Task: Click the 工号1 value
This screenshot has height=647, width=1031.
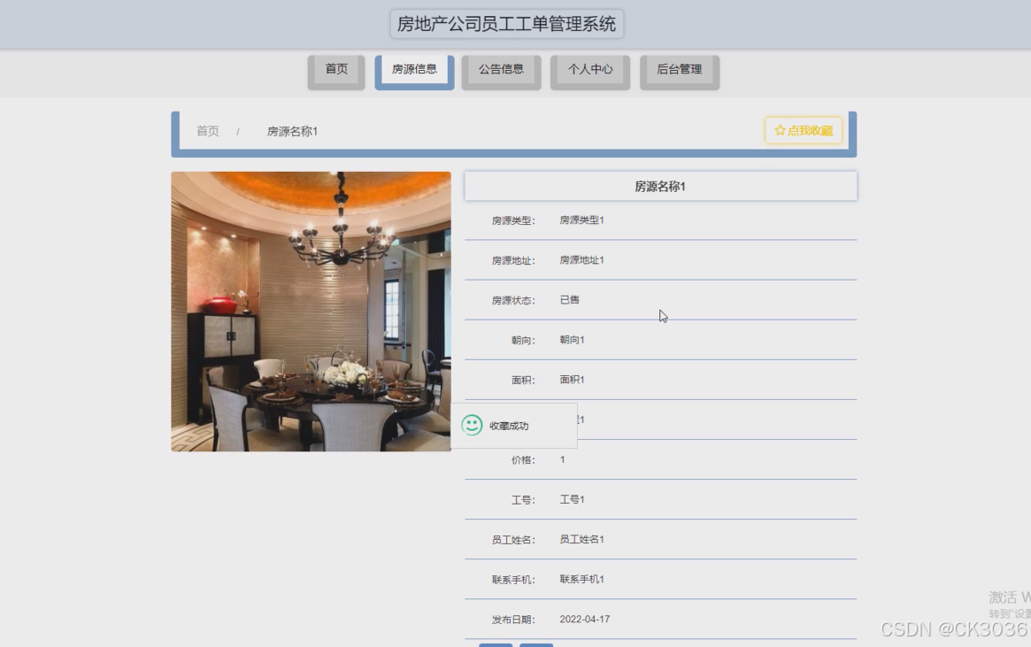Action: 572,500
